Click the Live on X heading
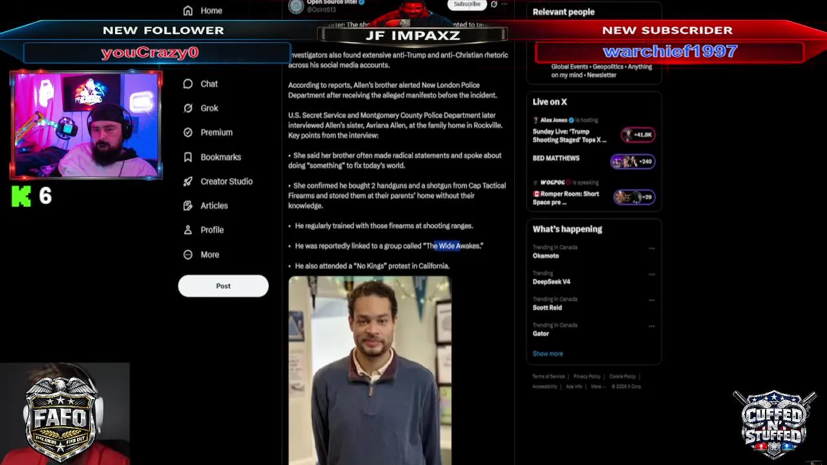 point(550,101)
